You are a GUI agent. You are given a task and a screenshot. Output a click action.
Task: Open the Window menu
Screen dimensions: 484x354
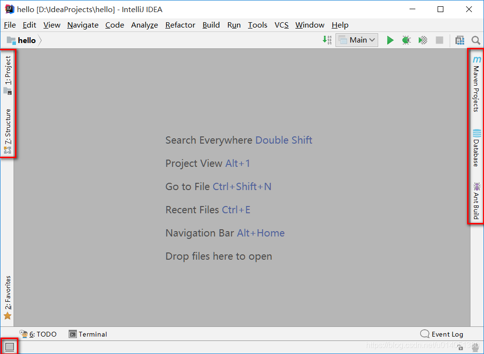tap(309, 25)
